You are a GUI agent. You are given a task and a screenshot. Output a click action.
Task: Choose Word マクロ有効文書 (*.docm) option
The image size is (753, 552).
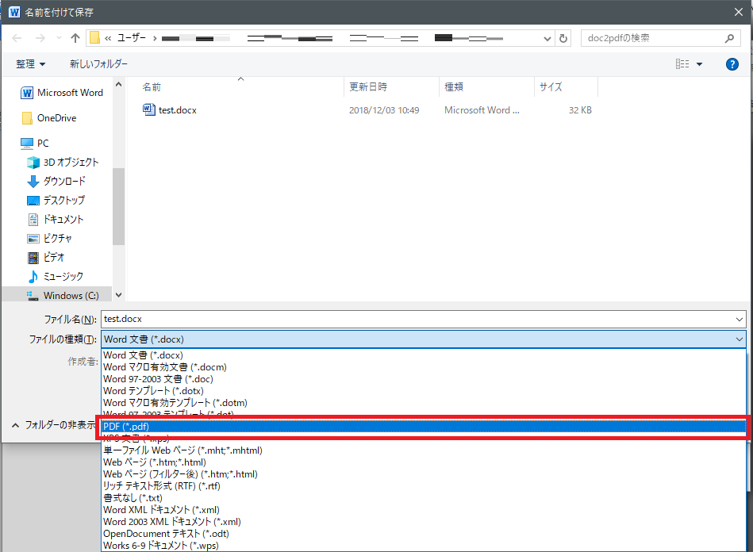coord(424,367)
